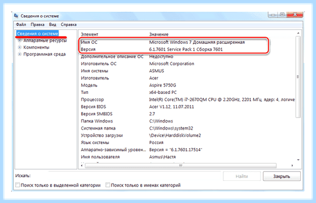This screenshot has width=316, height=203.
Task: Click the Искать search input field
Action: click(135, 176)
